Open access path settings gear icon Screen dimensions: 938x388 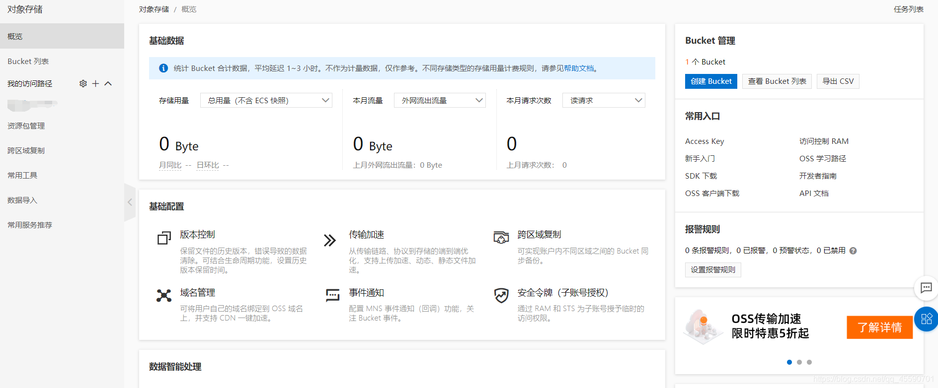click(83, 84)
